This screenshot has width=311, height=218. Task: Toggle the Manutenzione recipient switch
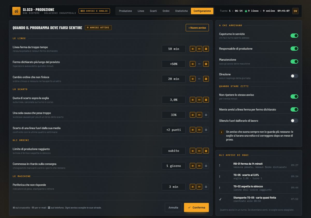pos(294,61)
